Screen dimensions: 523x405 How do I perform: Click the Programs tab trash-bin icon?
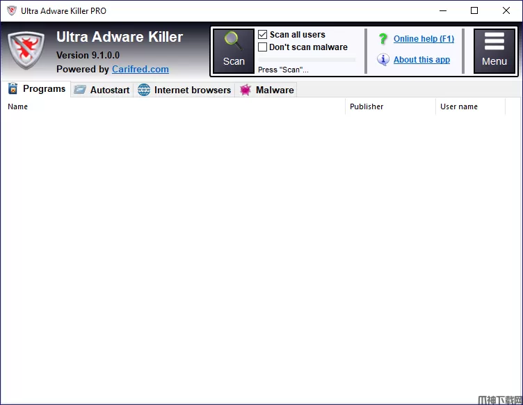pos(13,89)
